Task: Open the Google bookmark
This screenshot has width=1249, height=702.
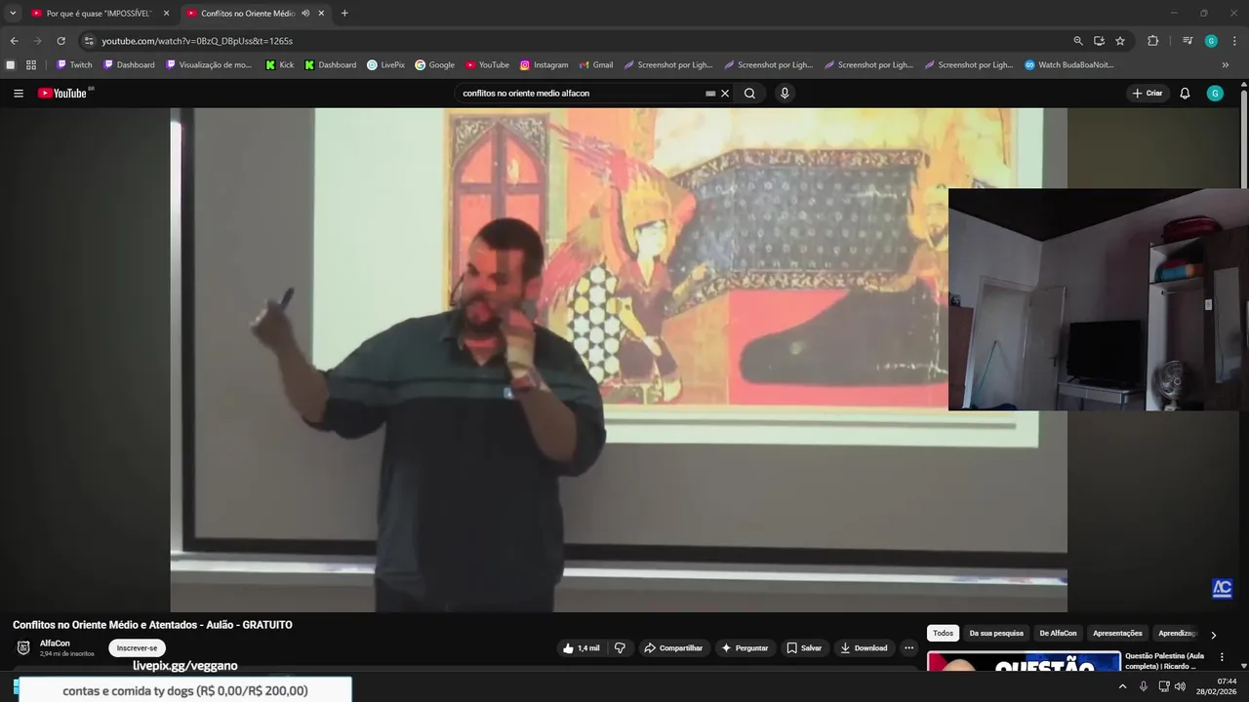Action: pyautogui.click(x=434, y=65)
